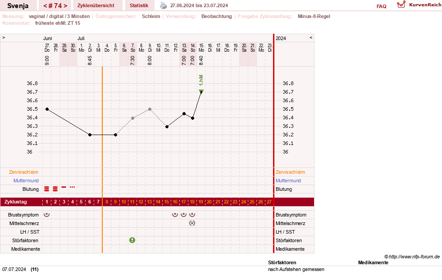The height and width of the screenshot is (280, 442).
Task: Click temperature point 36.2 on July 5
Action: (x=116, y=135)
